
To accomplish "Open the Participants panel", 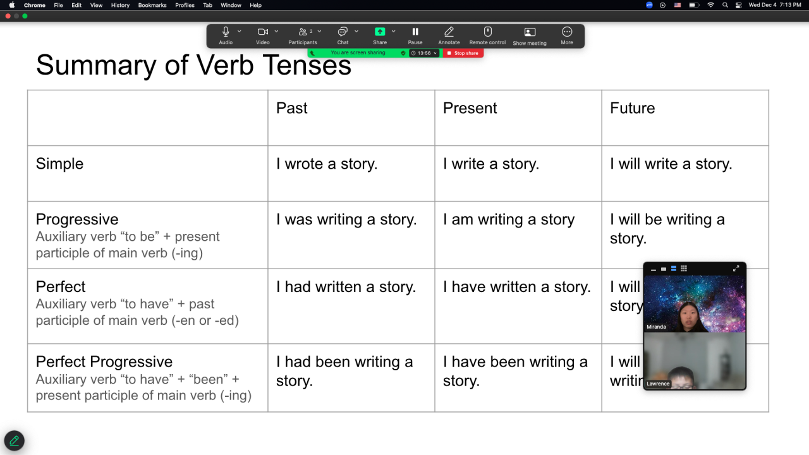I will click(x=303, y=32).
